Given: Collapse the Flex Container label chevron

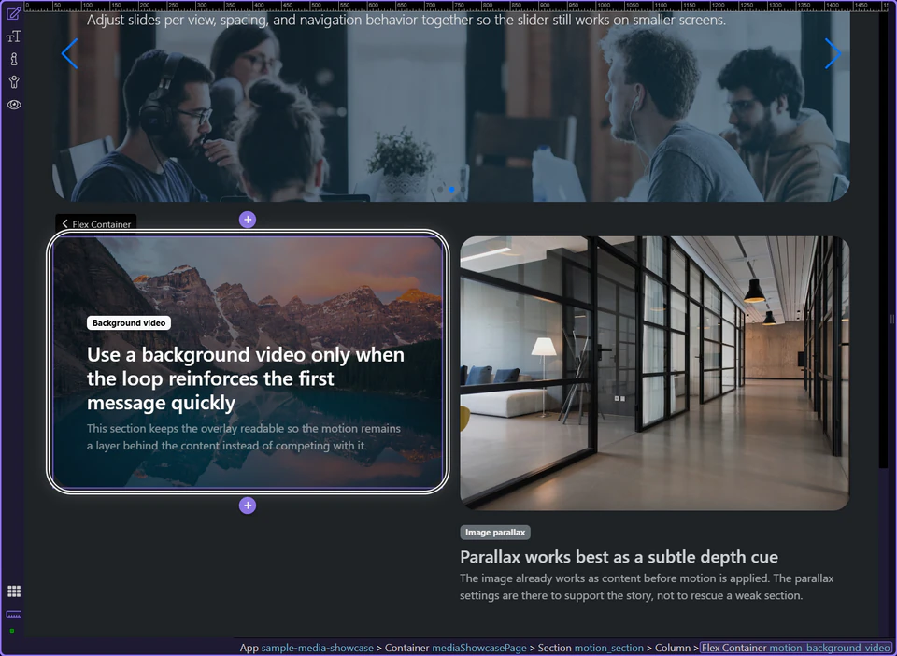Looking at the screenshot, I should [64, 223].
